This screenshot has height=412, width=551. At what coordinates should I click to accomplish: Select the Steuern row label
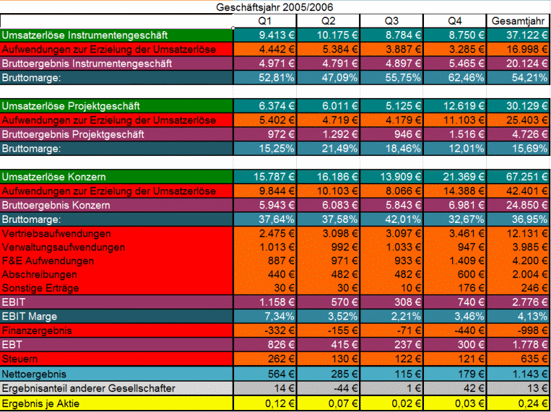tap(117, 359)
